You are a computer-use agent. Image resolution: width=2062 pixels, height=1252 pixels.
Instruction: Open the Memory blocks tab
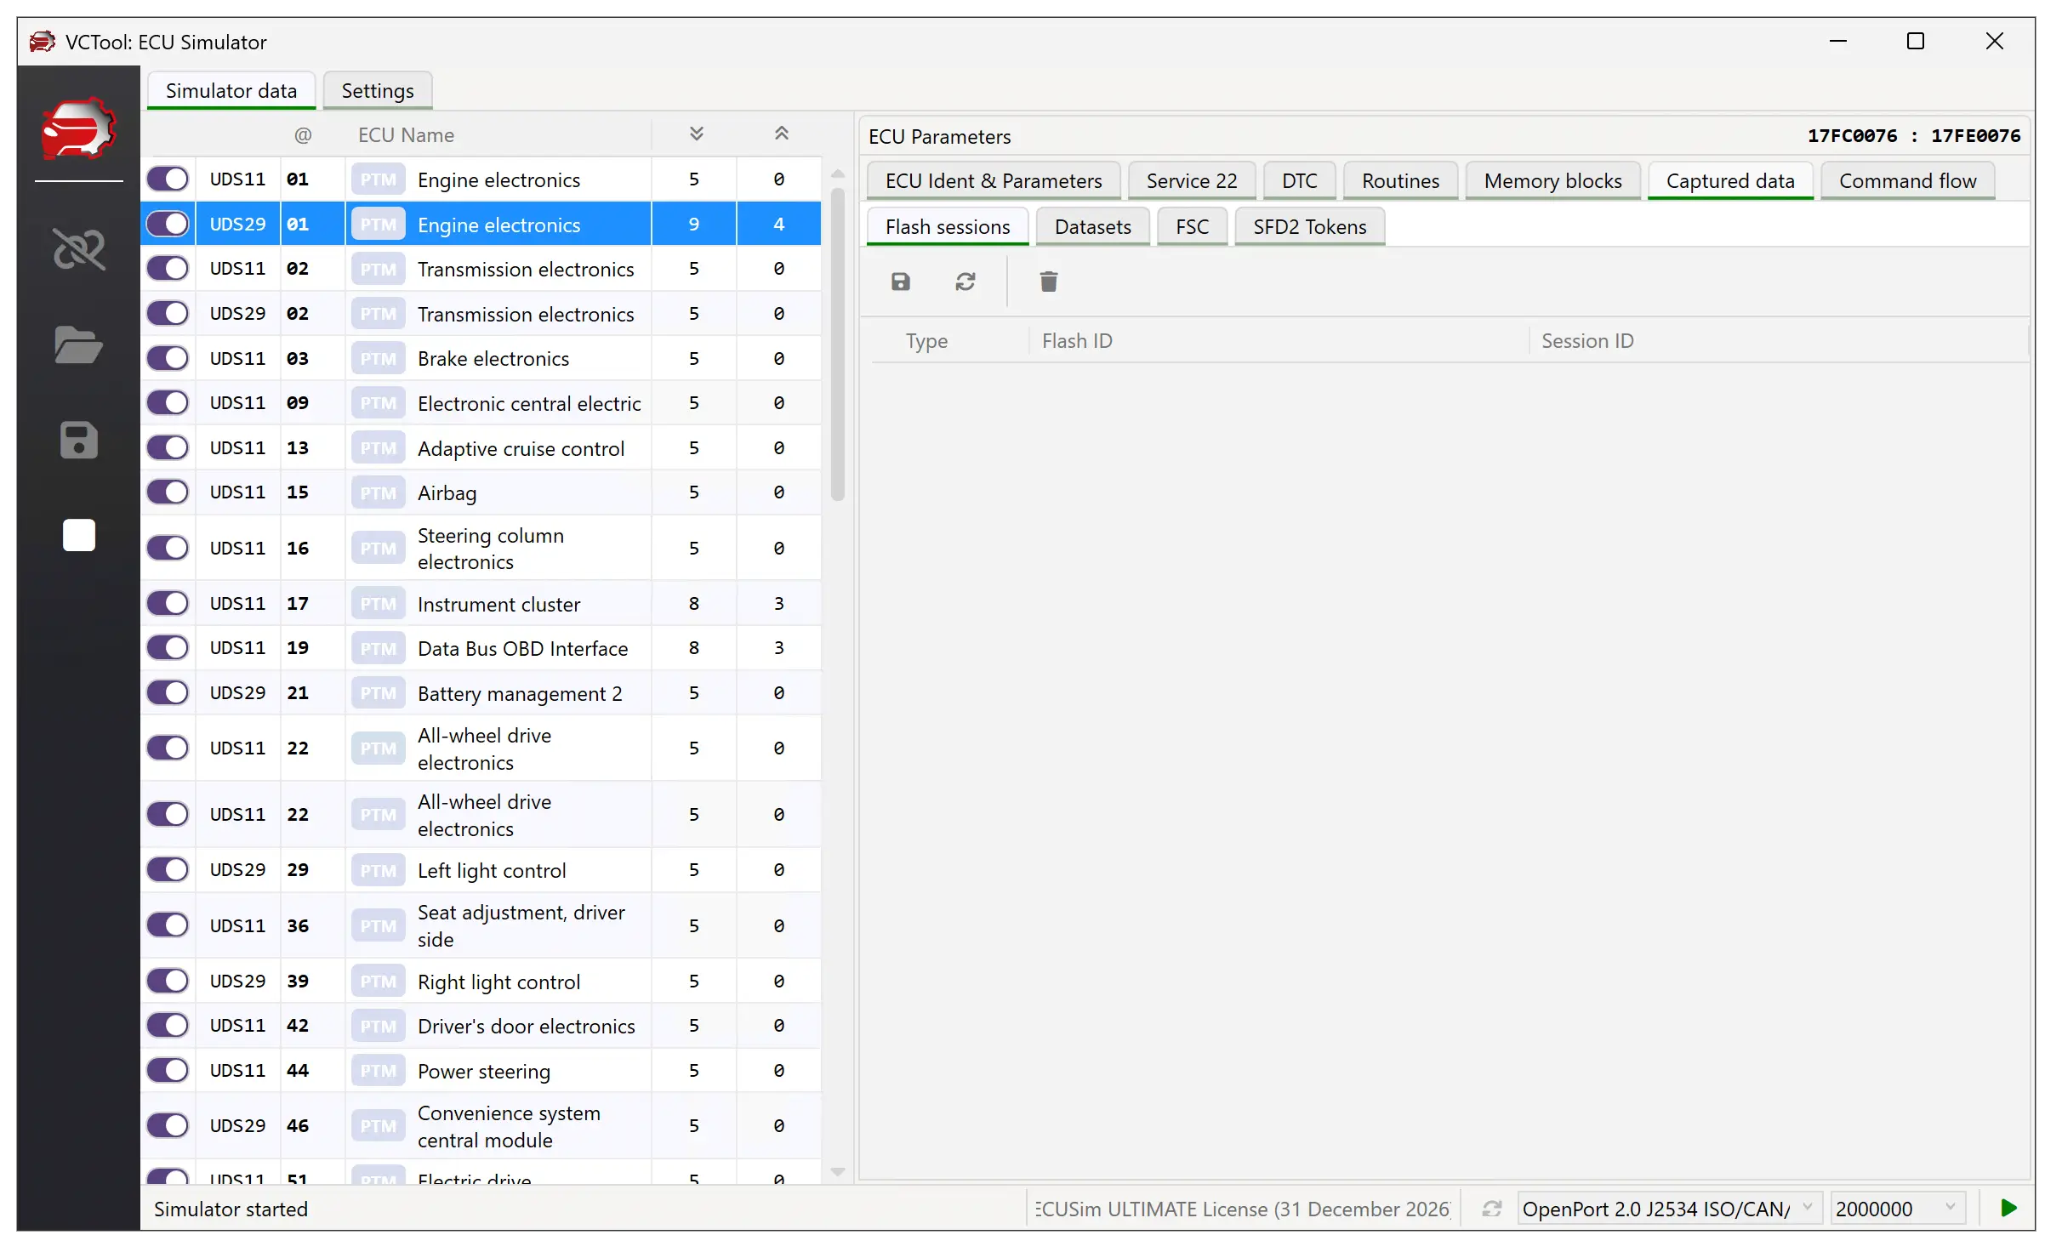(x=1552, y=181)
